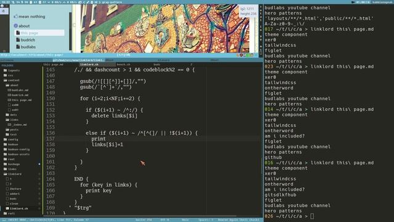The width and height of the screenshot is (394, 222).
Task: Switch to 'linklord.sh' editor tab
Action: coord(89,65)
